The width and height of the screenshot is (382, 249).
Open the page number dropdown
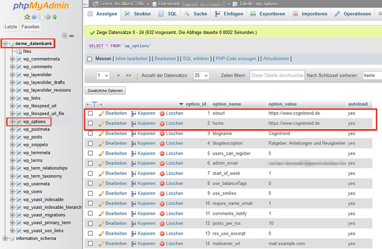[x=103, y=75]
